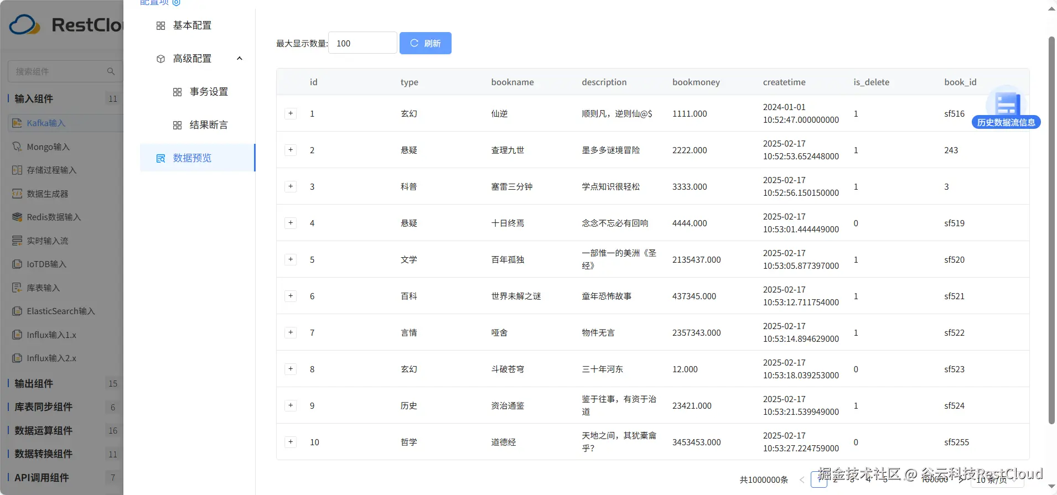1057x495 pixels.
Task: Click the search magnifier icon in 搜索组件
Action: (x=111, y=71)
